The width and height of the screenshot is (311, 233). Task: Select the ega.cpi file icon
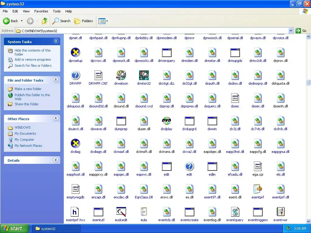(x=258, y=167)
